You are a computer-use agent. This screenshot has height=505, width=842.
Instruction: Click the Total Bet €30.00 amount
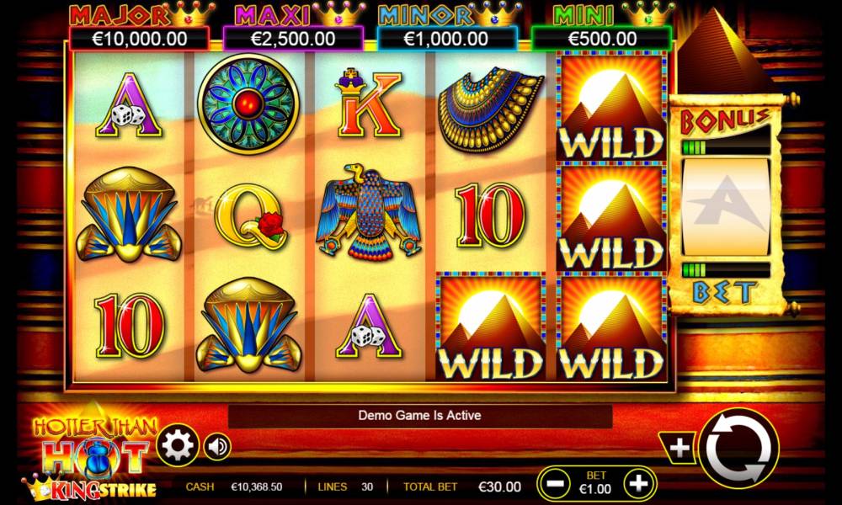tap(499, 486)
